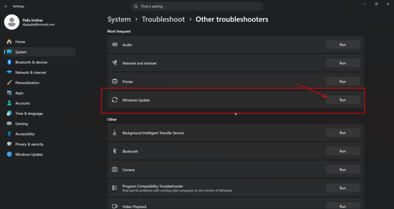Click the Program Compatibility list icon
394x209 pixels.
pos(115,187)
